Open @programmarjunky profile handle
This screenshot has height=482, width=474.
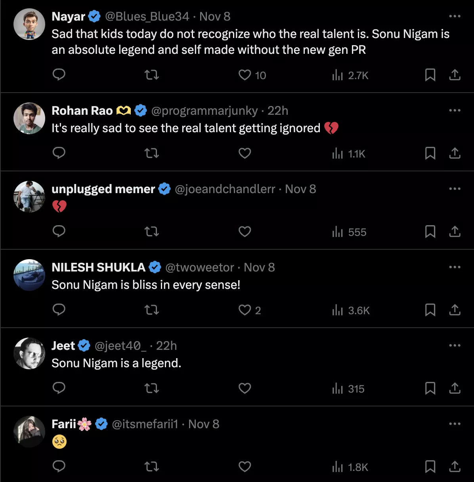[205, 111]
